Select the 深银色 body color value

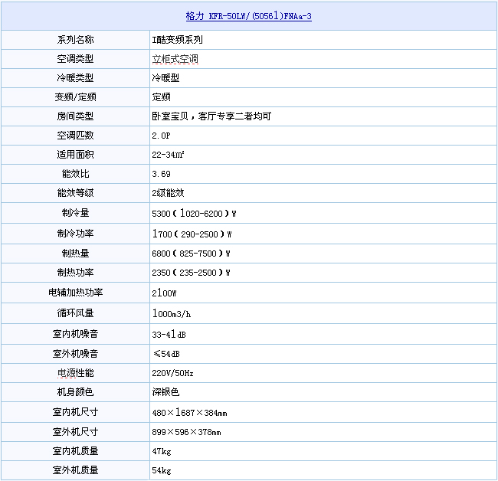click(165, 392)
